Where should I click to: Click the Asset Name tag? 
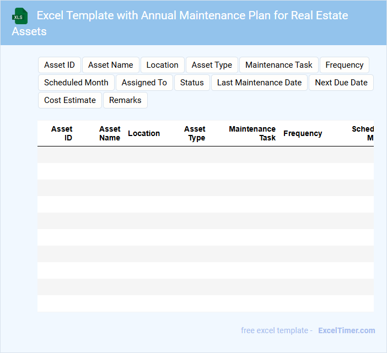coord(110,65)
